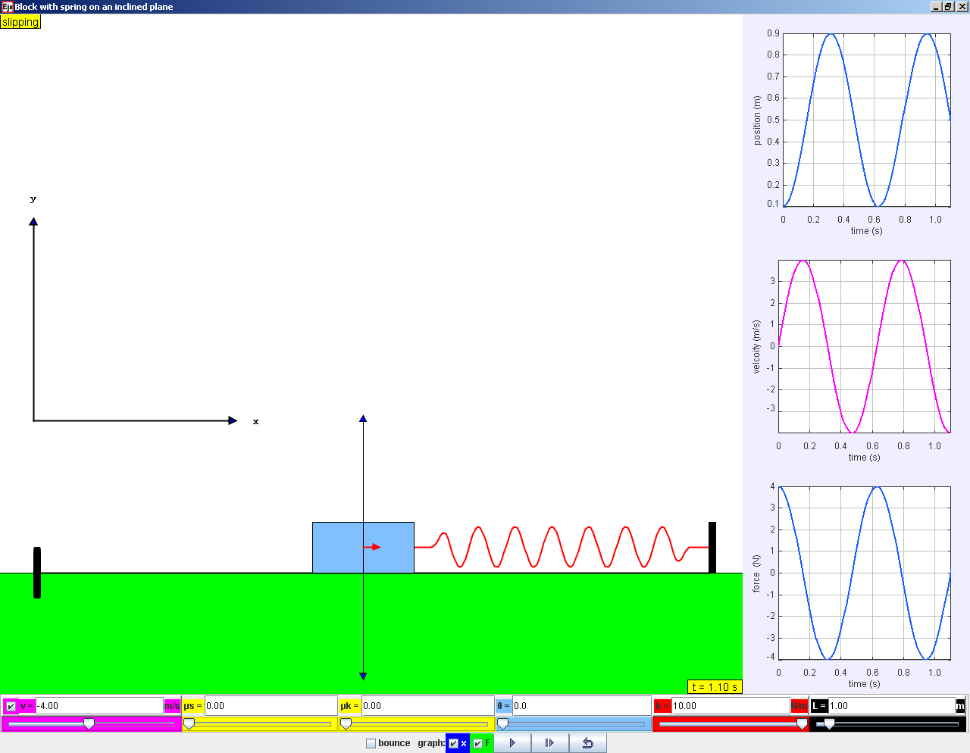The width and height of the screenshot is (970, 753).
Task: Click the left black wall stopper
Action: click(37, 573)
